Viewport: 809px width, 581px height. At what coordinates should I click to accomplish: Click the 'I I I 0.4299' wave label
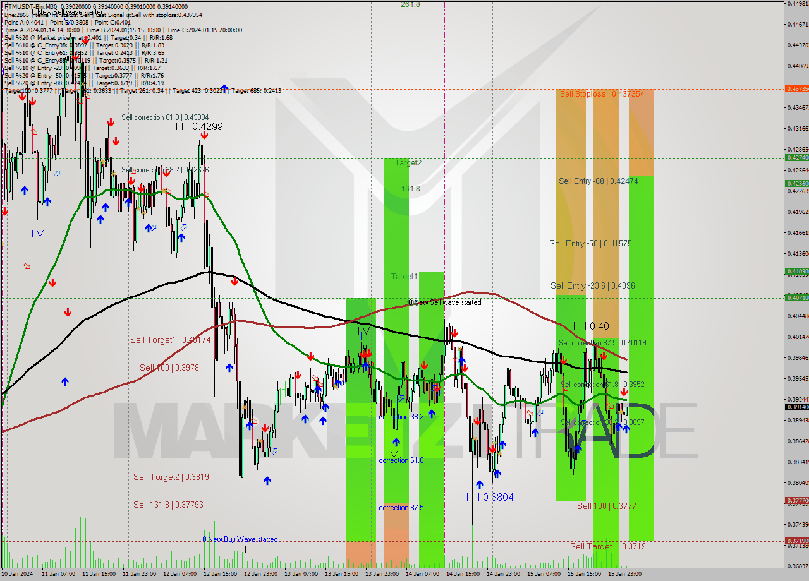(199, 126)
